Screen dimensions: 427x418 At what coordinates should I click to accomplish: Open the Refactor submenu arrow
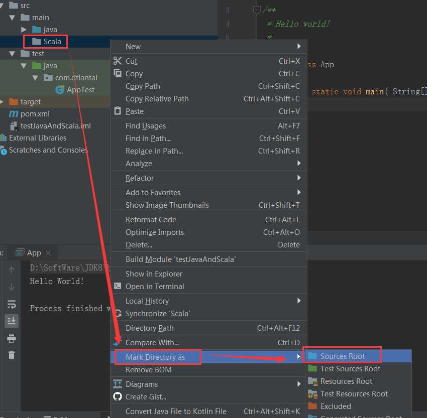point(299,178)
